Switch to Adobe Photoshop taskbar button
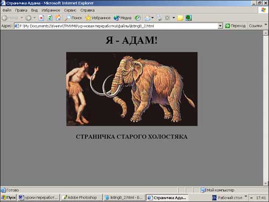Image resolution: width=269 pixels, height=202 pixels. point(81,198)
